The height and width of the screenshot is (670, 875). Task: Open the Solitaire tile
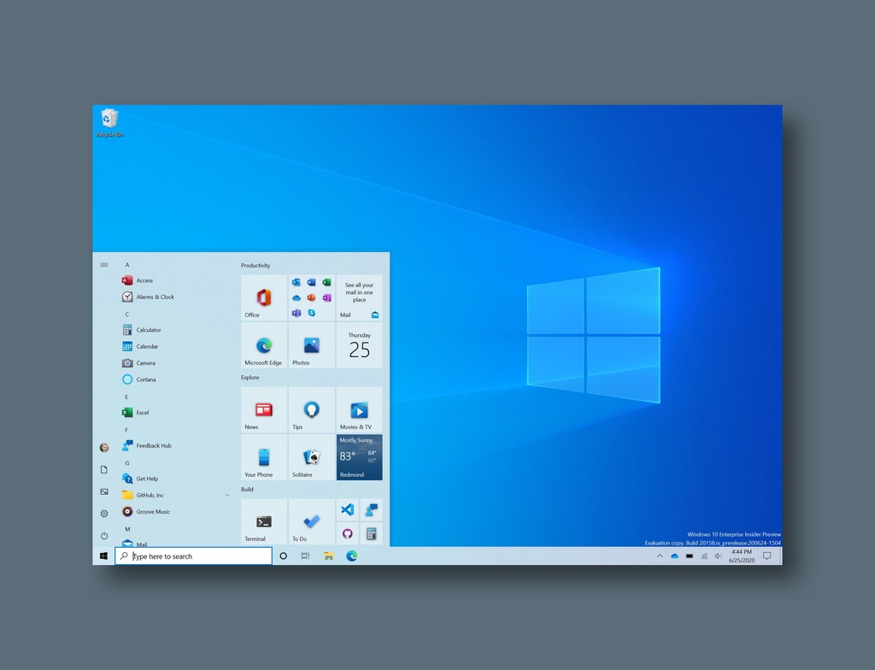pyautogui.click(x=310, y=457)
